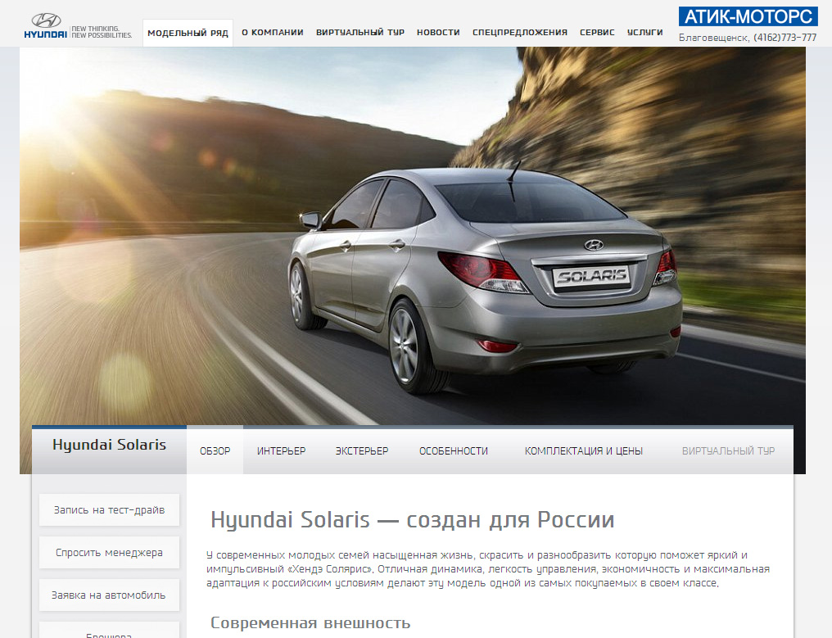Open the Модельный ряд menu
Image resolution: width=832 pixels, height=638 pixels.
(x=188, y=33)
